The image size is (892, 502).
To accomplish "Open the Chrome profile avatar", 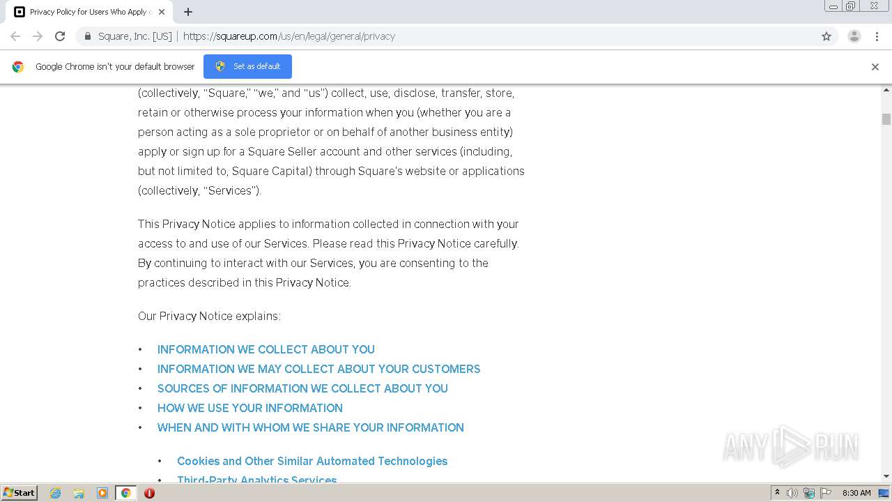I will 854,36.
